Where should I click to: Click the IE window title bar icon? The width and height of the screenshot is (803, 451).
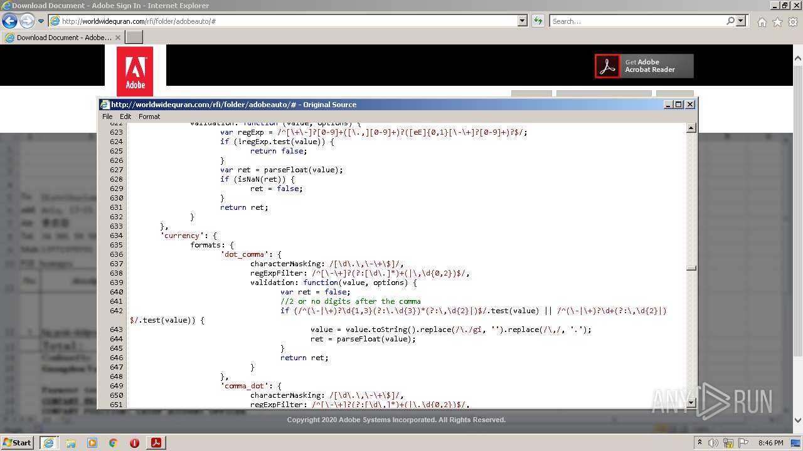6,6
